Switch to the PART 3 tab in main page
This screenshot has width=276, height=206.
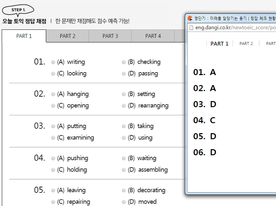click(x=110, y=36)
